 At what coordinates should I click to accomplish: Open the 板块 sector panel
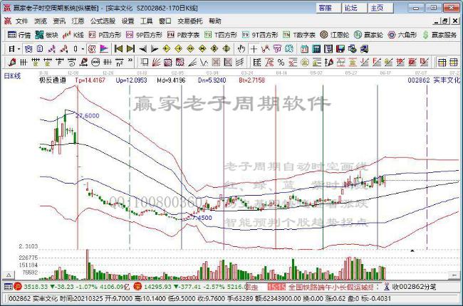coord(46,35)
